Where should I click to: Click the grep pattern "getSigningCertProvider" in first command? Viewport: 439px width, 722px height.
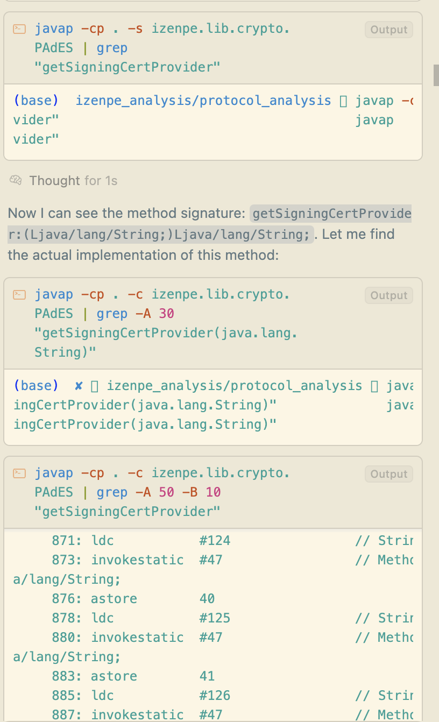coord(128,67)
